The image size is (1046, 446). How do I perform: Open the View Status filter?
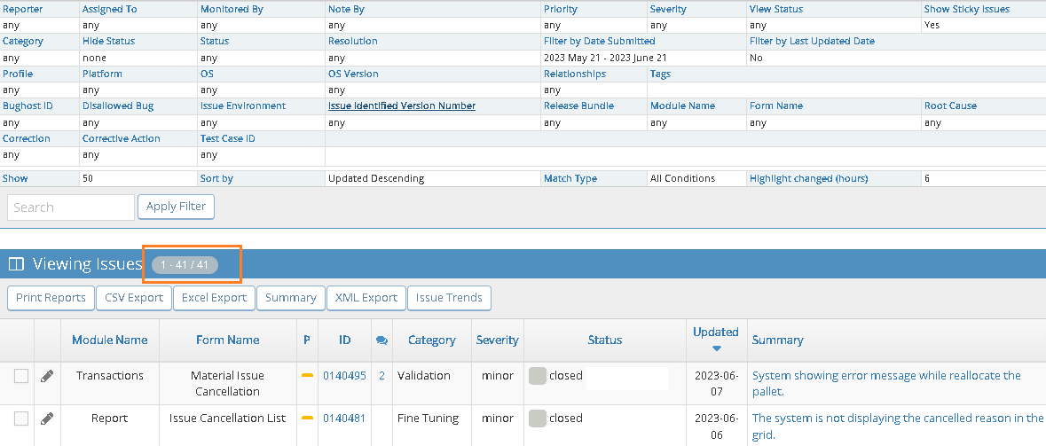coord(775,10)
